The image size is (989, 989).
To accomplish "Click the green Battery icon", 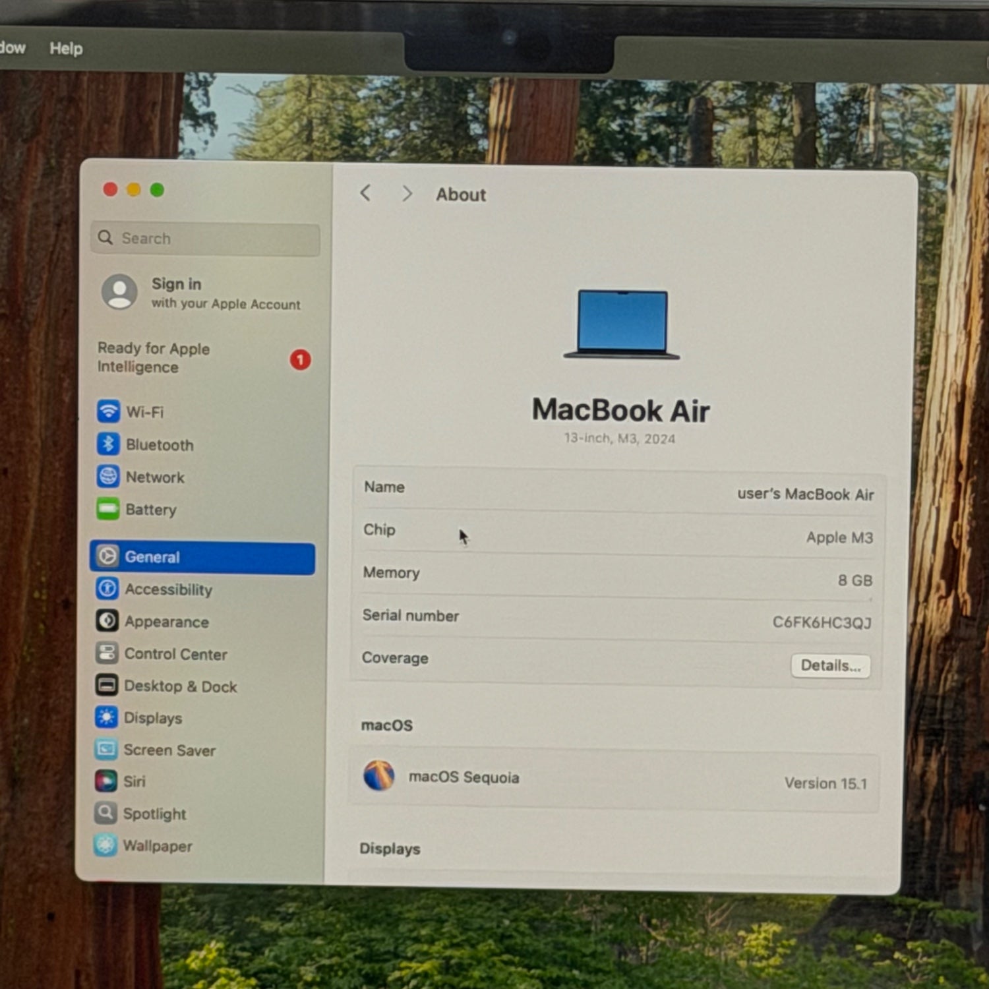I will [x=108, y=508].
